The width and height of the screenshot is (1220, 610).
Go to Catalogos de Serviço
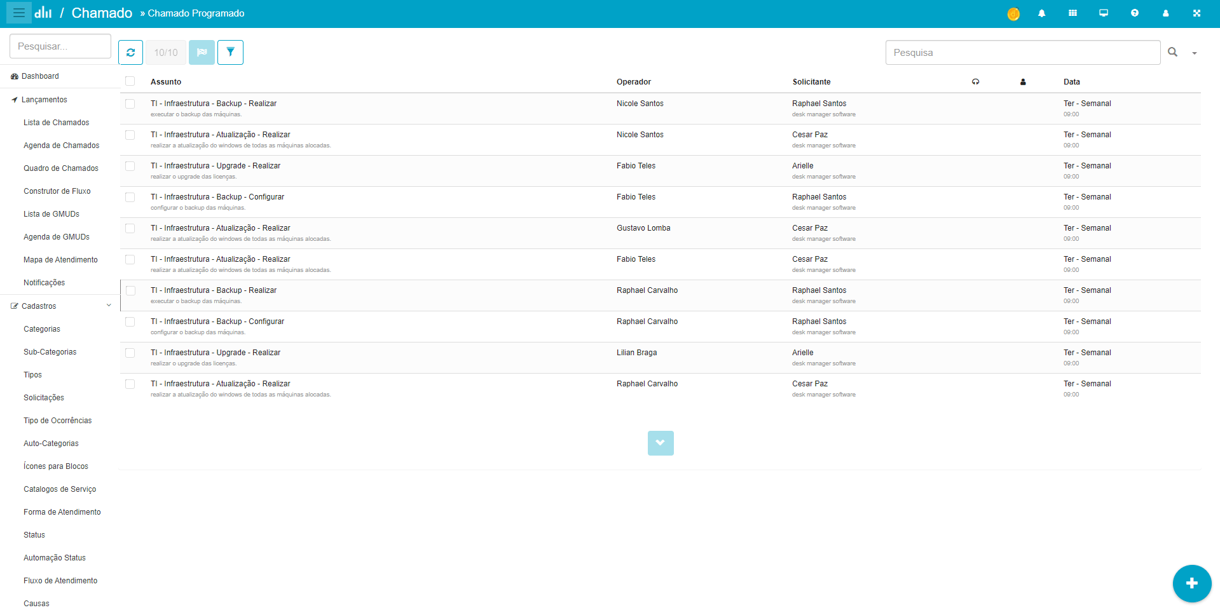click(x=60, y=489)
